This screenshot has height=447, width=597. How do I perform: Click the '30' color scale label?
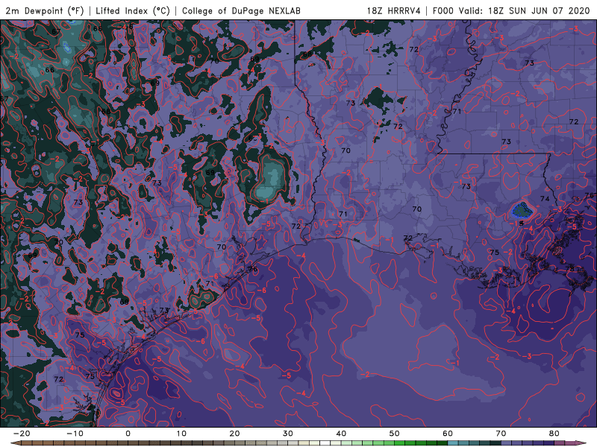[x=288, y=434]
